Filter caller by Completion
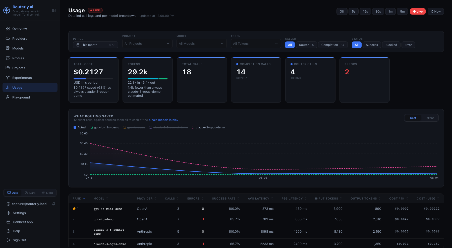This screenshot has height=248, width=452. tap(333, 45)
